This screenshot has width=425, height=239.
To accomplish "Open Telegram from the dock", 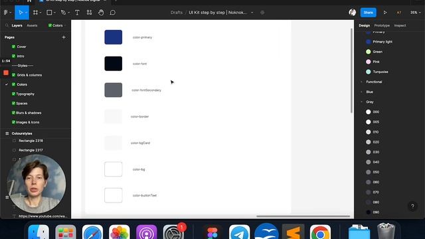I will click(x=239, y=232).
